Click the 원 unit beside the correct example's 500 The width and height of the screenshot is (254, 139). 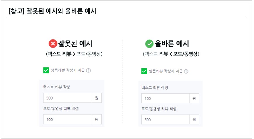click(194, 119)
